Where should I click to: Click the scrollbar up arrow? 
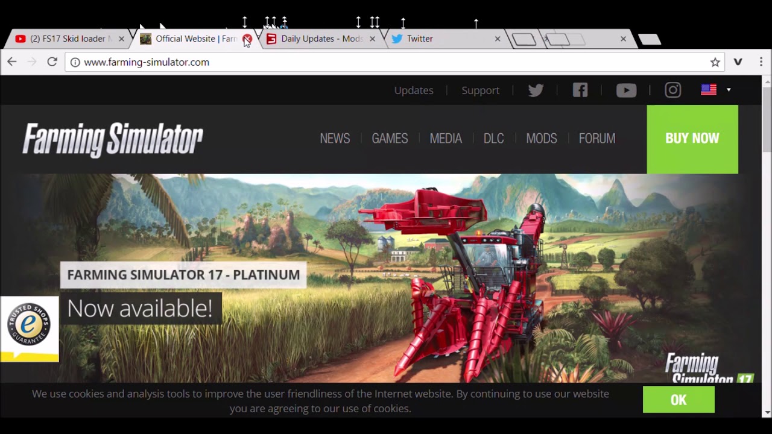point(767,81)
